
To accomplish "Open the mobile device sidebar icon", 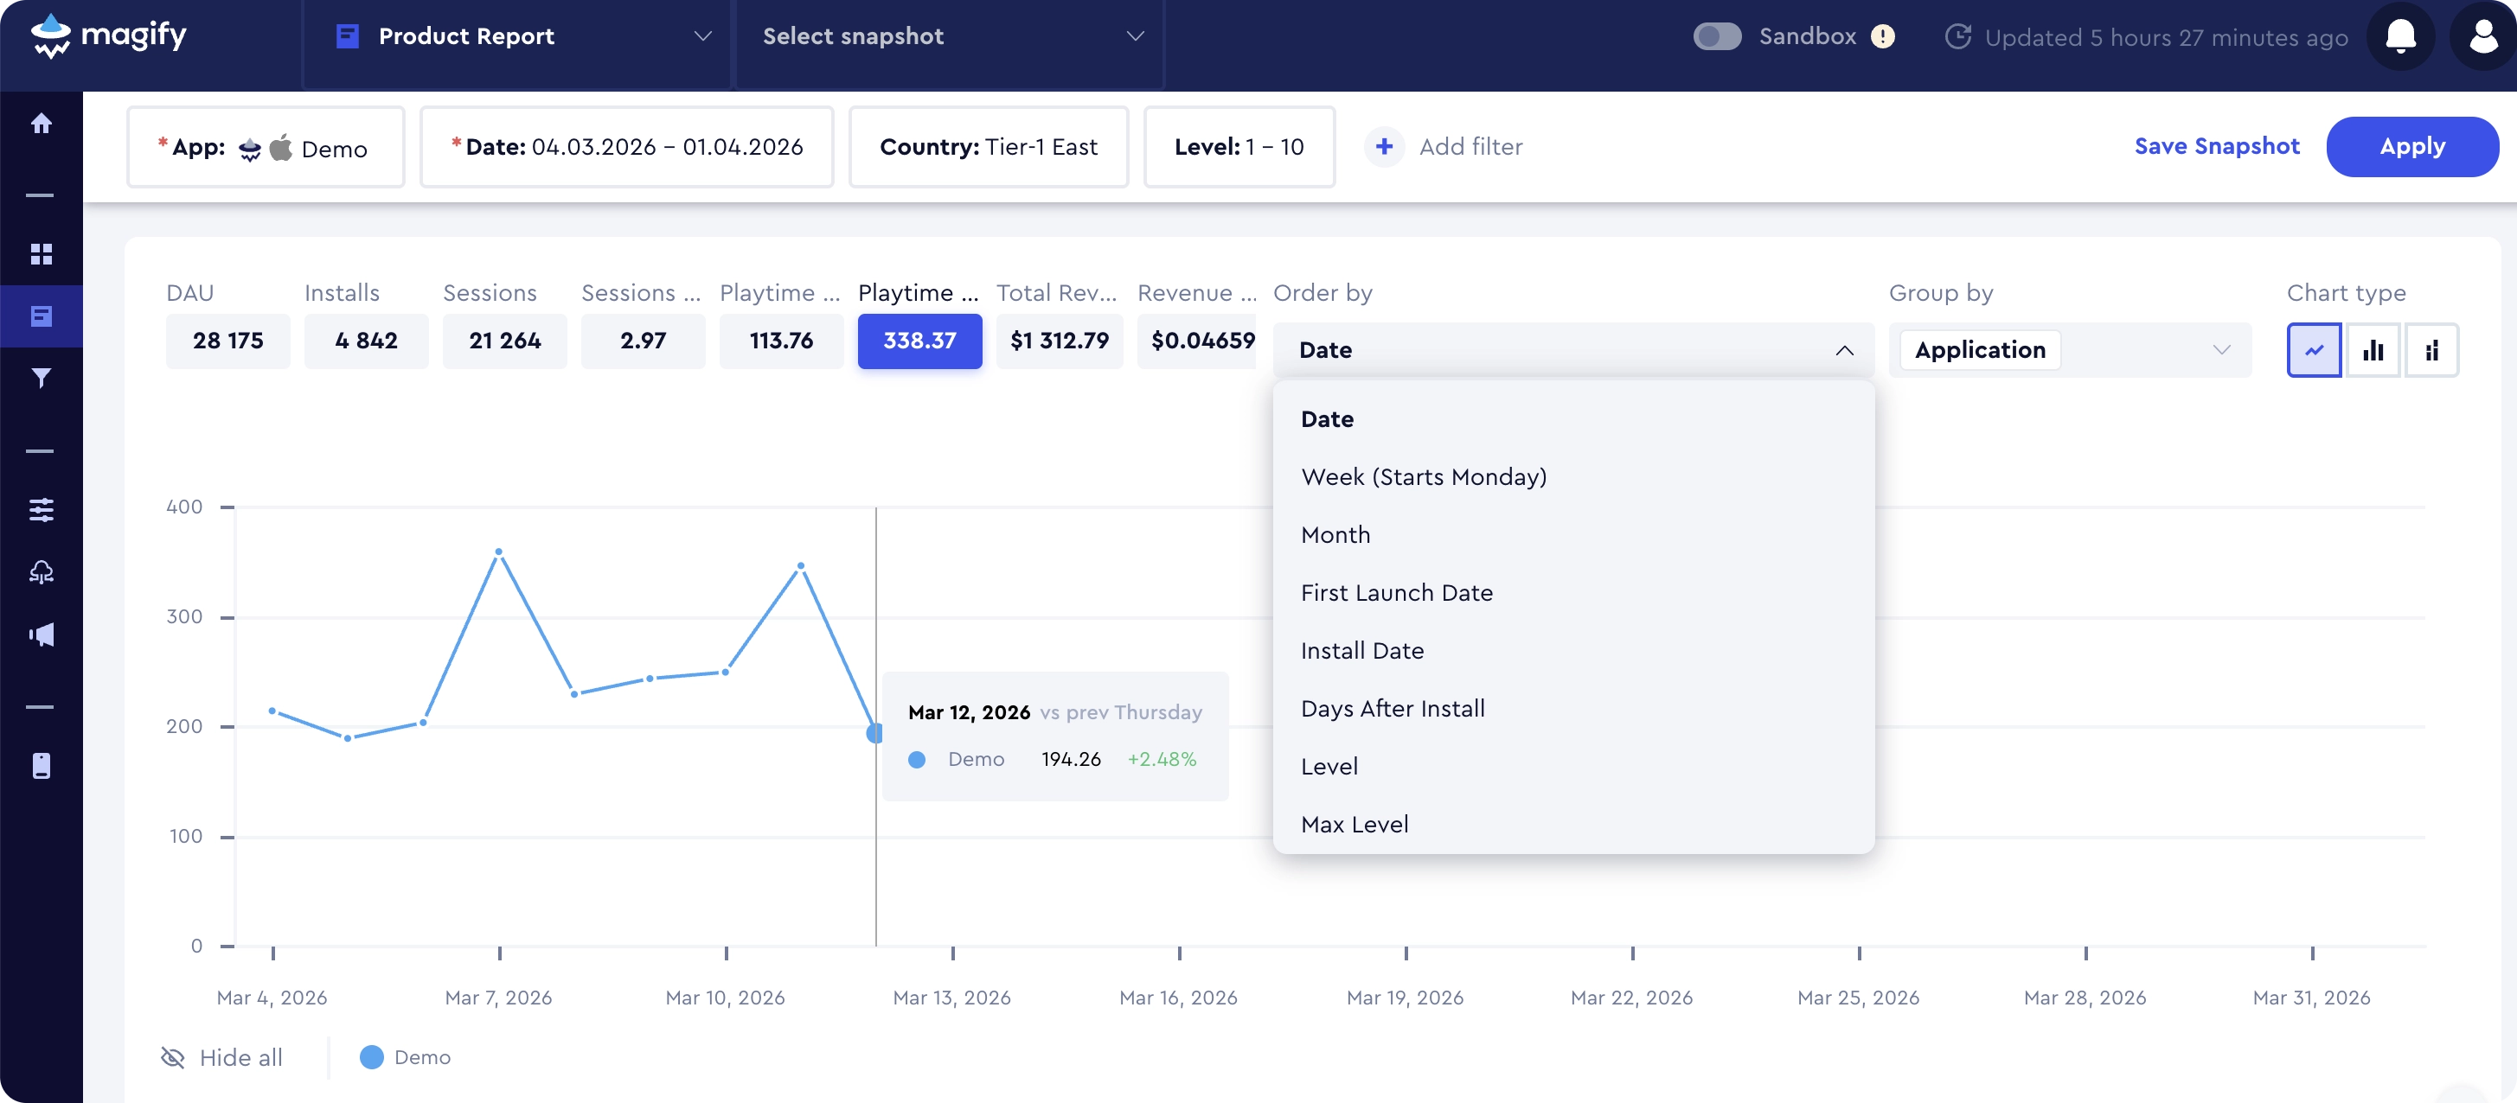I will [41, 765].
